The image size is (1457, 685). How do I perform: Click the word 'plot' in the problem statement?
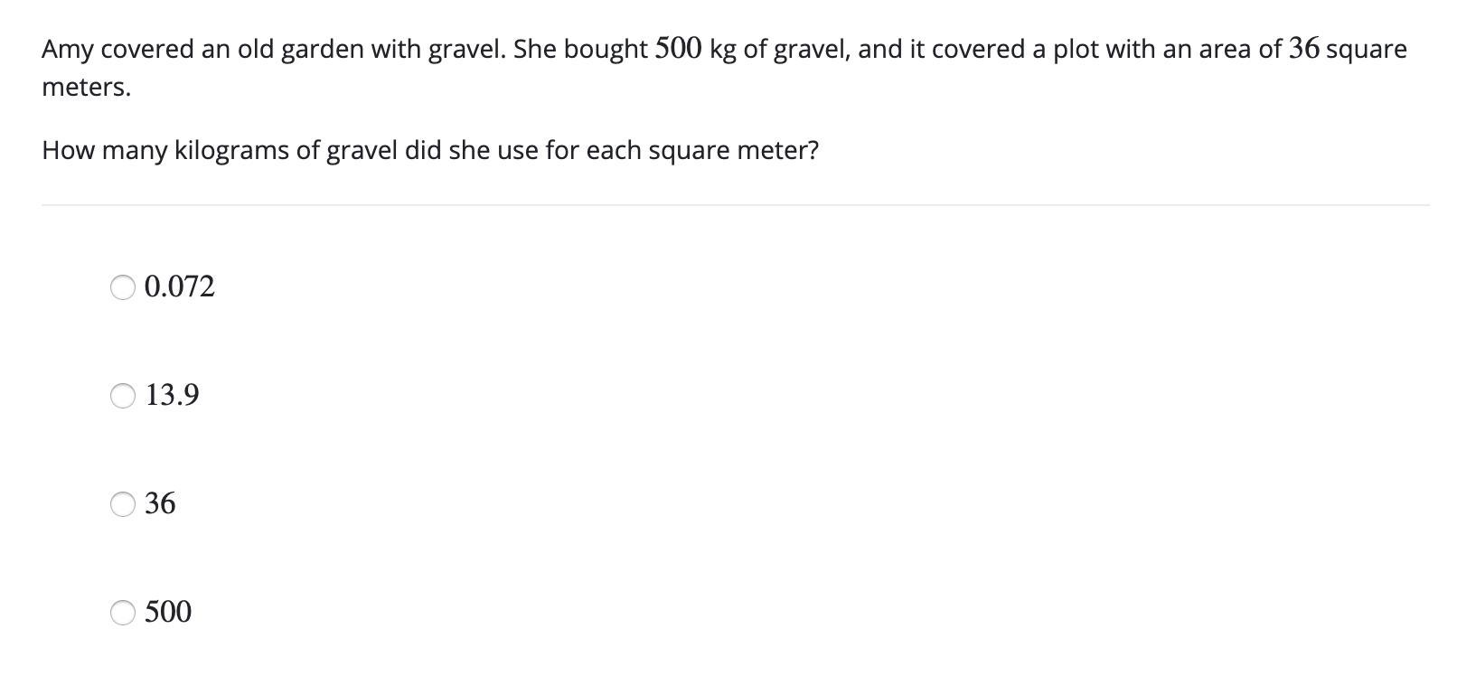(x=1075, y=50)
